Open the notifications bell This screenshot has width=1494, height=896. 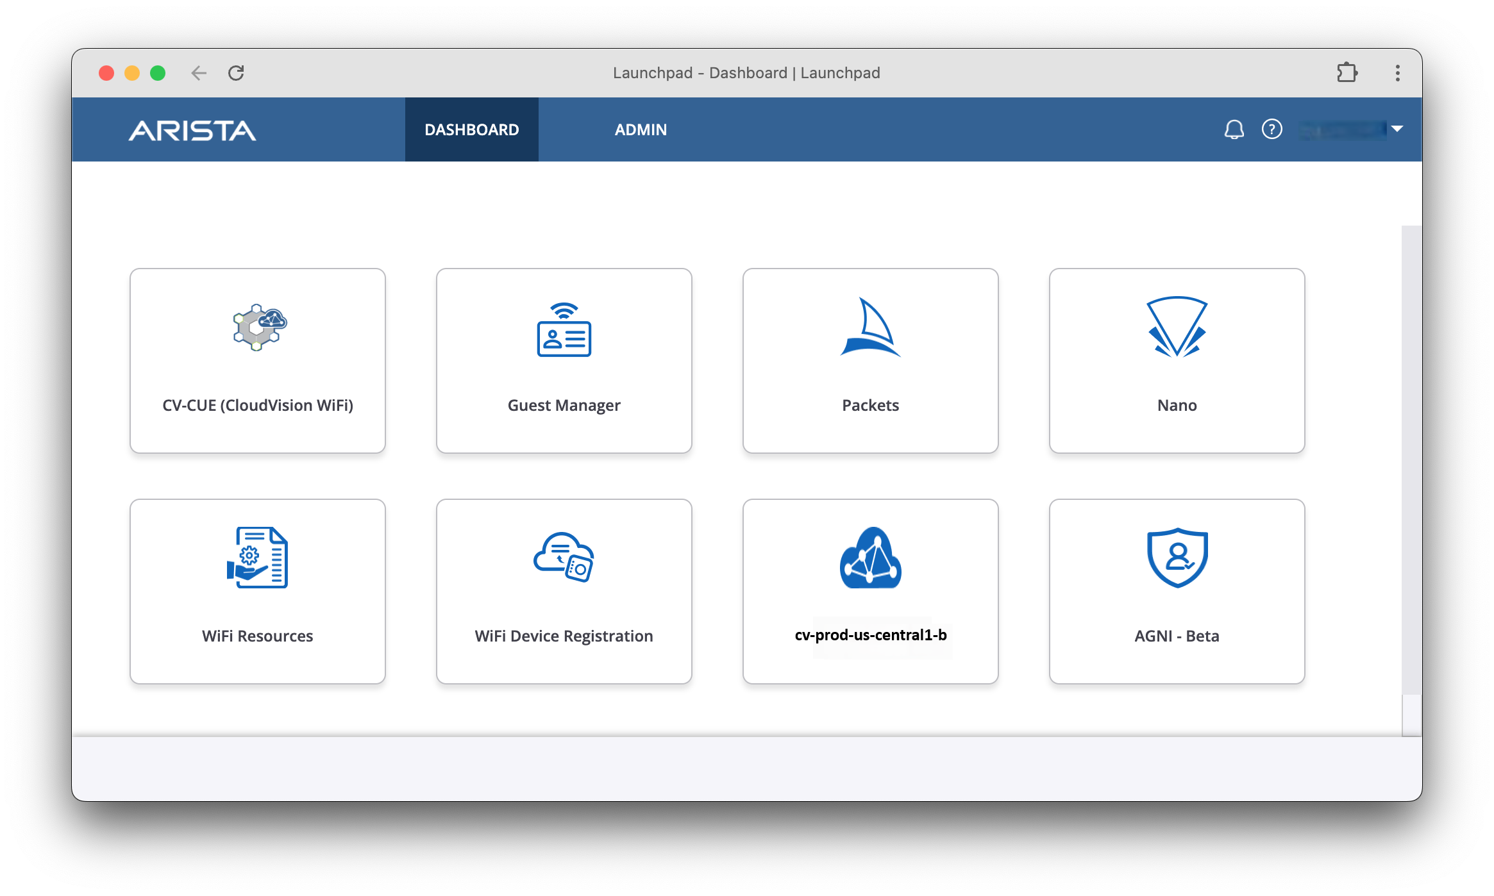pyautogui.click(x=1234, y=129)
